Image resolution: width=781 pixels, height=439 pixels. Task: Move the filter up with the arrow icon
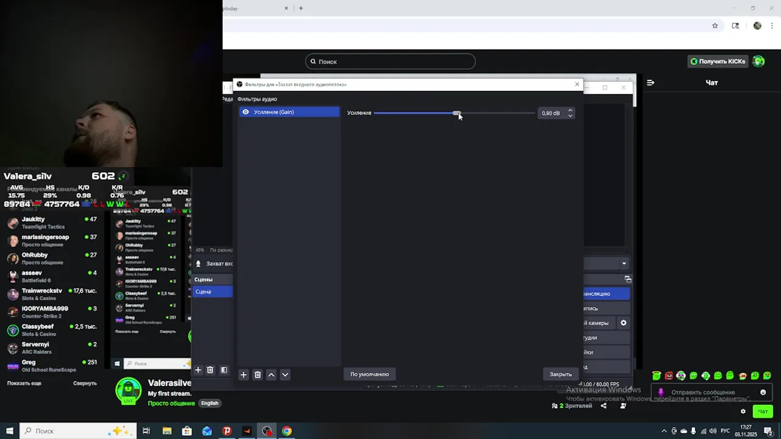point(272,374)
